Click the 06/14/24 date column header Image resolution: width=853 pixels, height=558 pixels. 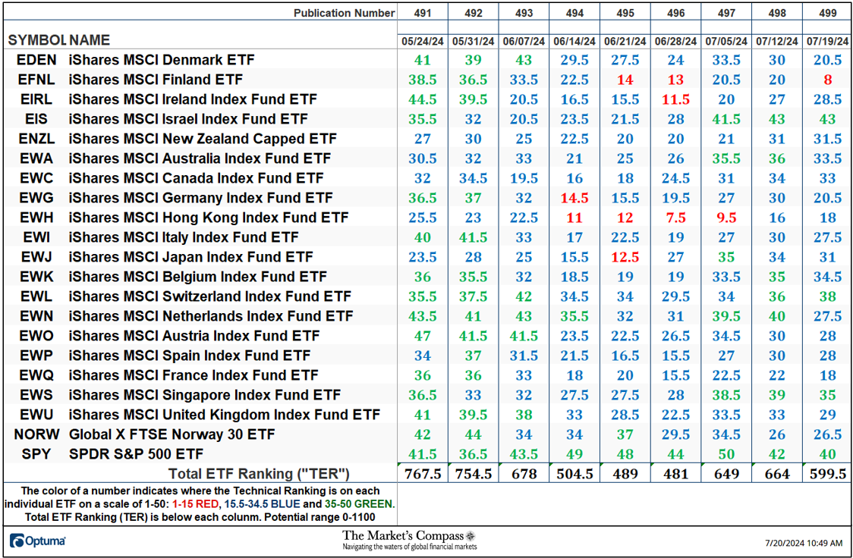(x=574, y=41)
